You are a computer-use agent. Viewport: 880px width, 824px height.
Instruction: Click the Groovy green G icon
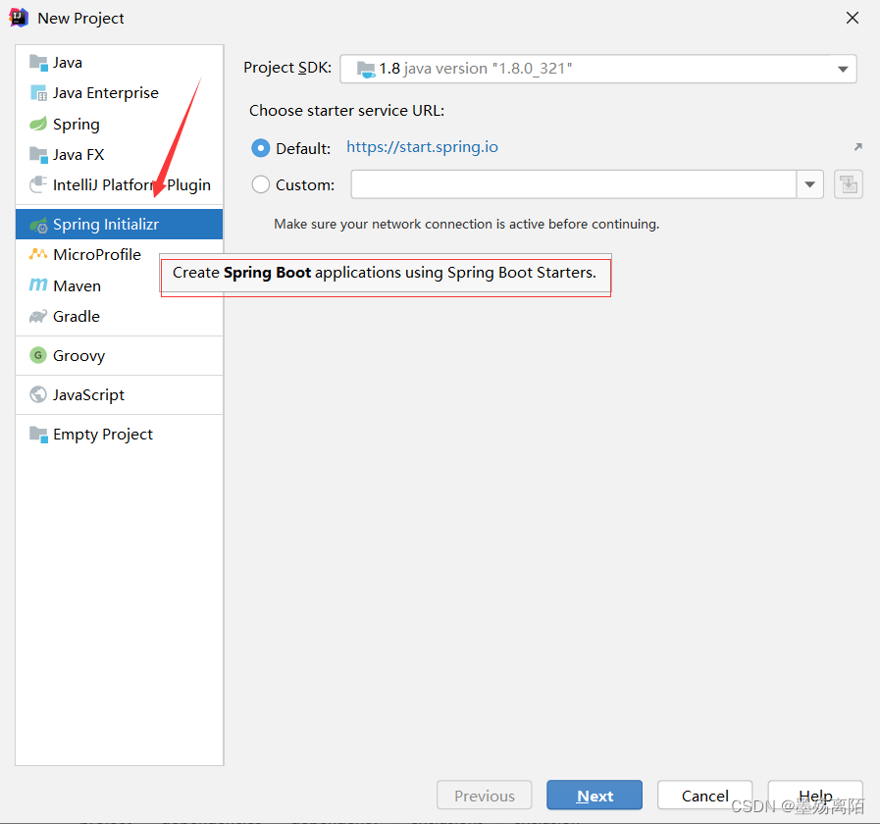click(38, 355)
